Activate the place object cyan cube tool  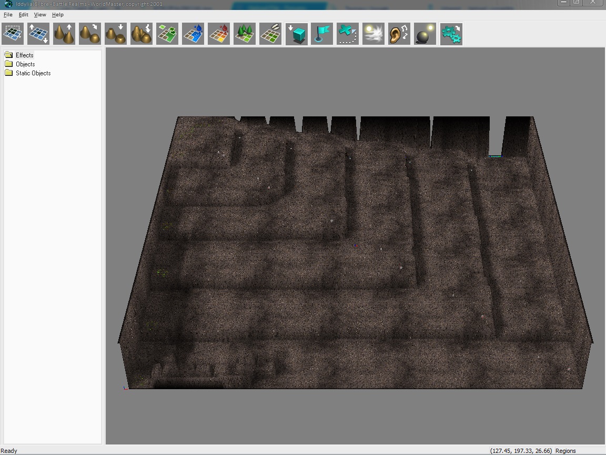pyautogui.click(x=297, y=34)
